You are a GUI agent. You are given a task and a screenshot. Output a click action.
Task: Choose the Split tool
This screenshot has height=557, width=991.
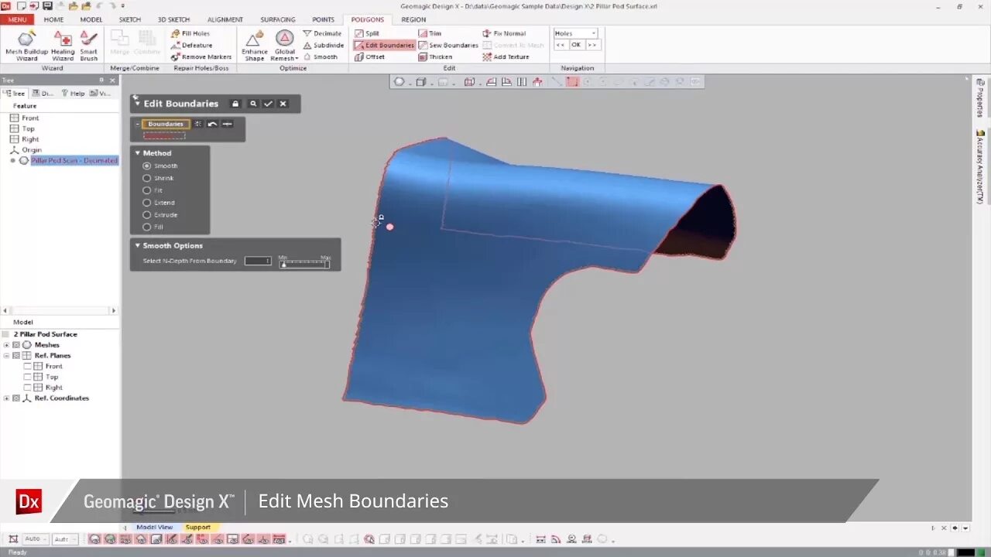coord(367,33)
